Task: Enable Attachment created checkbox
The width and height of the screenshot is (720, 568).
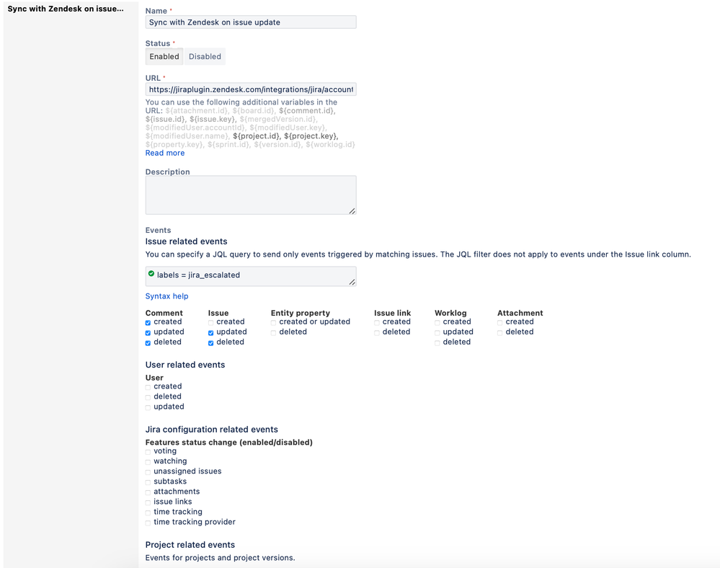Action: [499, 323]
